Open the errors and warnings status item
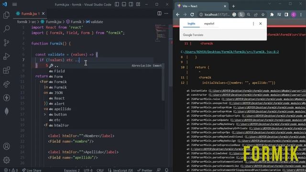The width and height of the screenshot is (306, 172). 11,170
